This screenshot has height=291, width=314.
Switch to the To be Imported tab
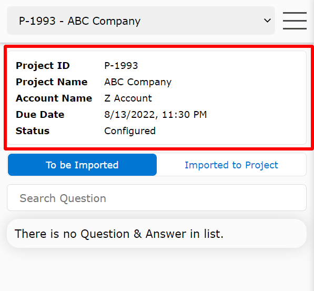82,165
